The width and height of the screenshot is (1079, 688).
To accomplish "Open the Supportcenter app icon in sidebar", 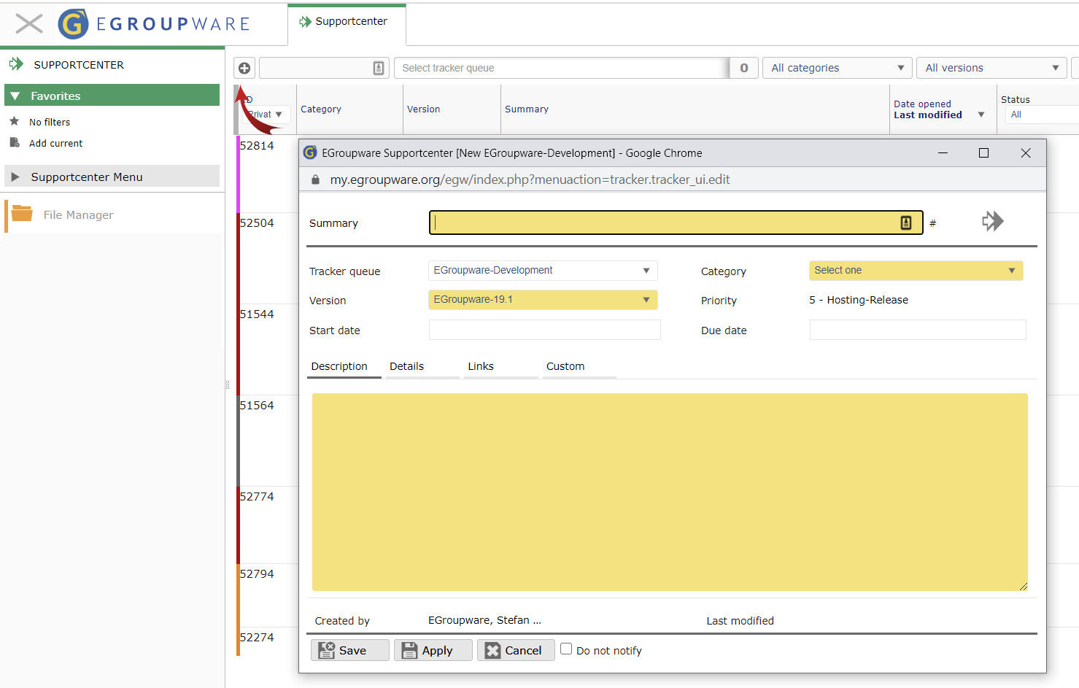I will pyautogui.click(x=15, y=64).
